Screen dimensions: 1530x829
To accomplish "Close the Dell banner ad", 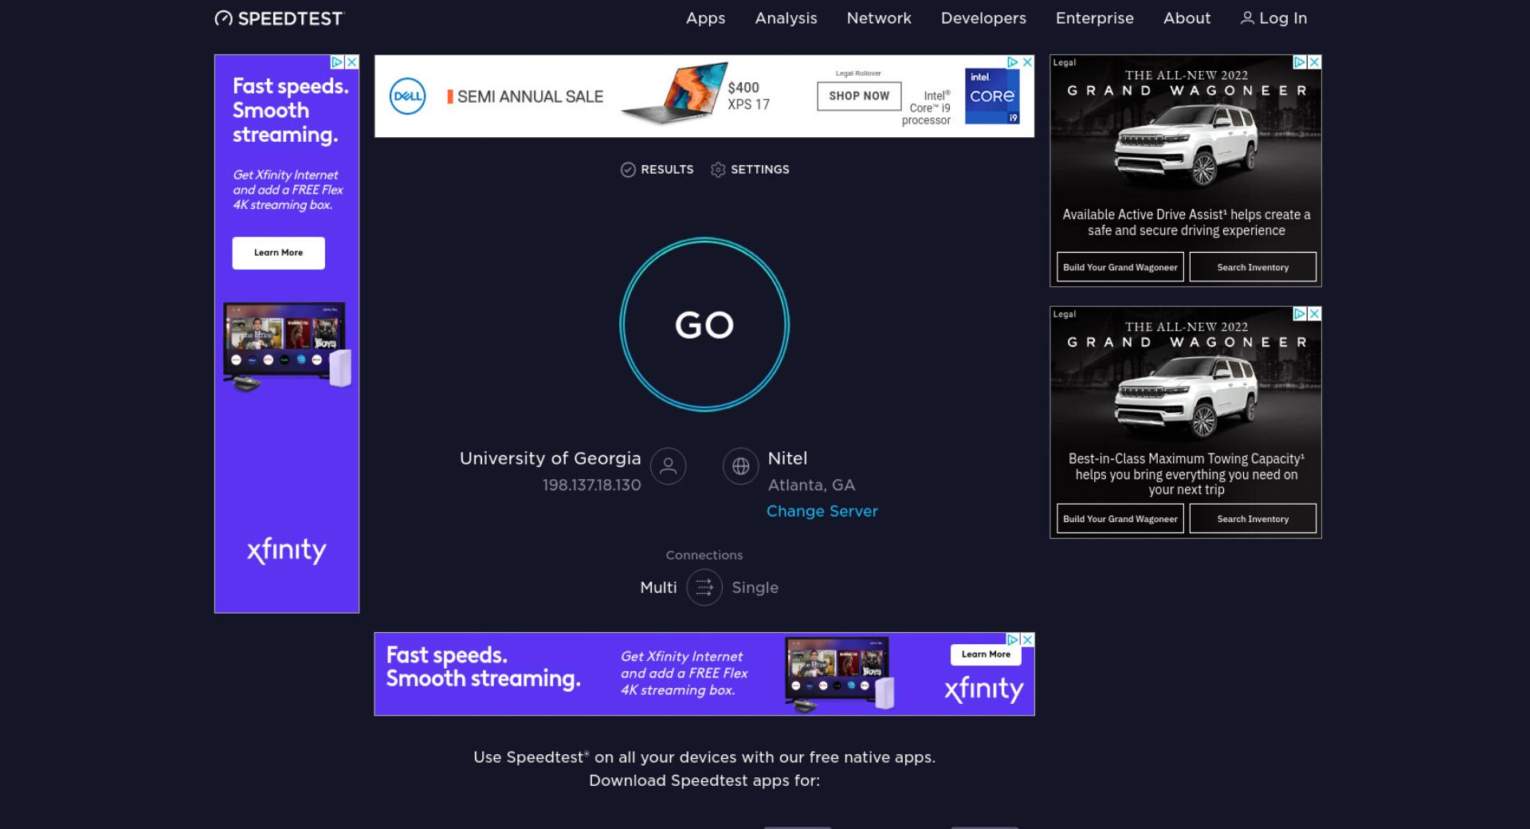I will [1027, 62].
